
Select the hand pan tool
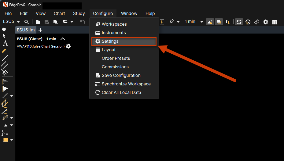pyautogui.click(x=4, y=29)
